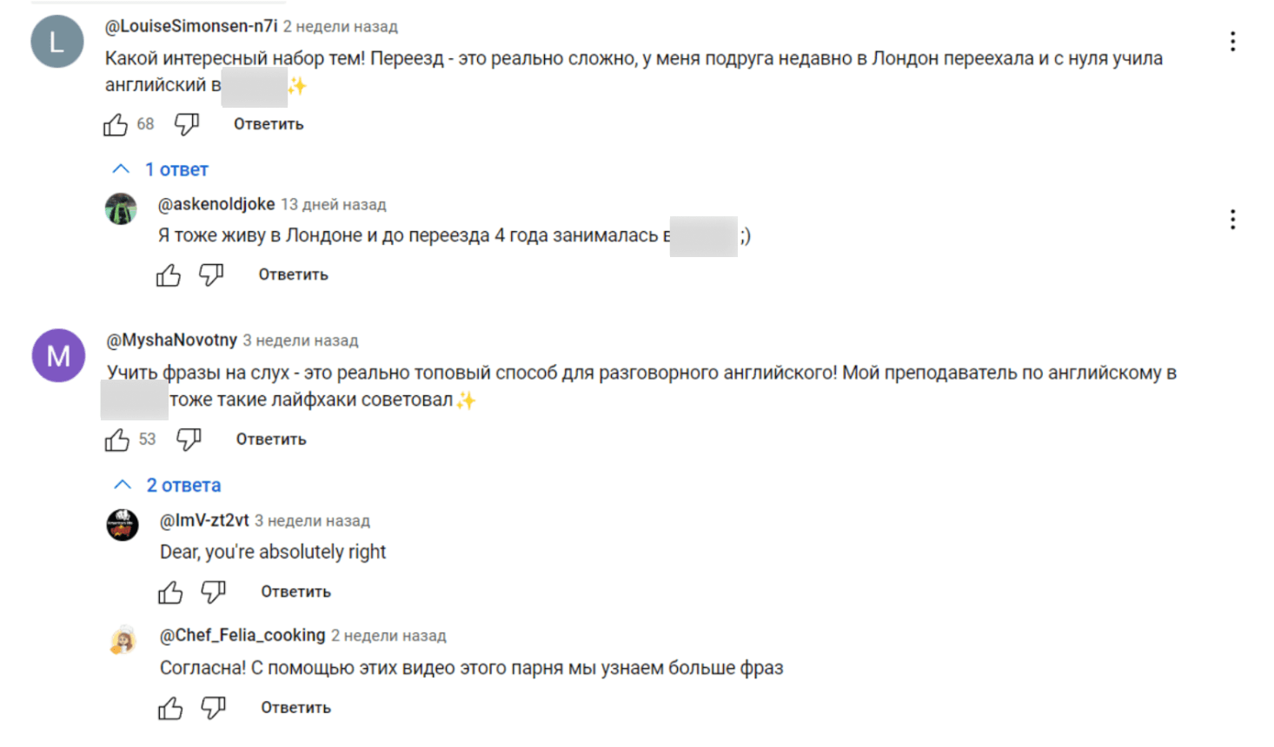This screenshot has width=1274, height=747.
Task: Reply to the @Chef_Felia_cooking comment
Action: 295,708
